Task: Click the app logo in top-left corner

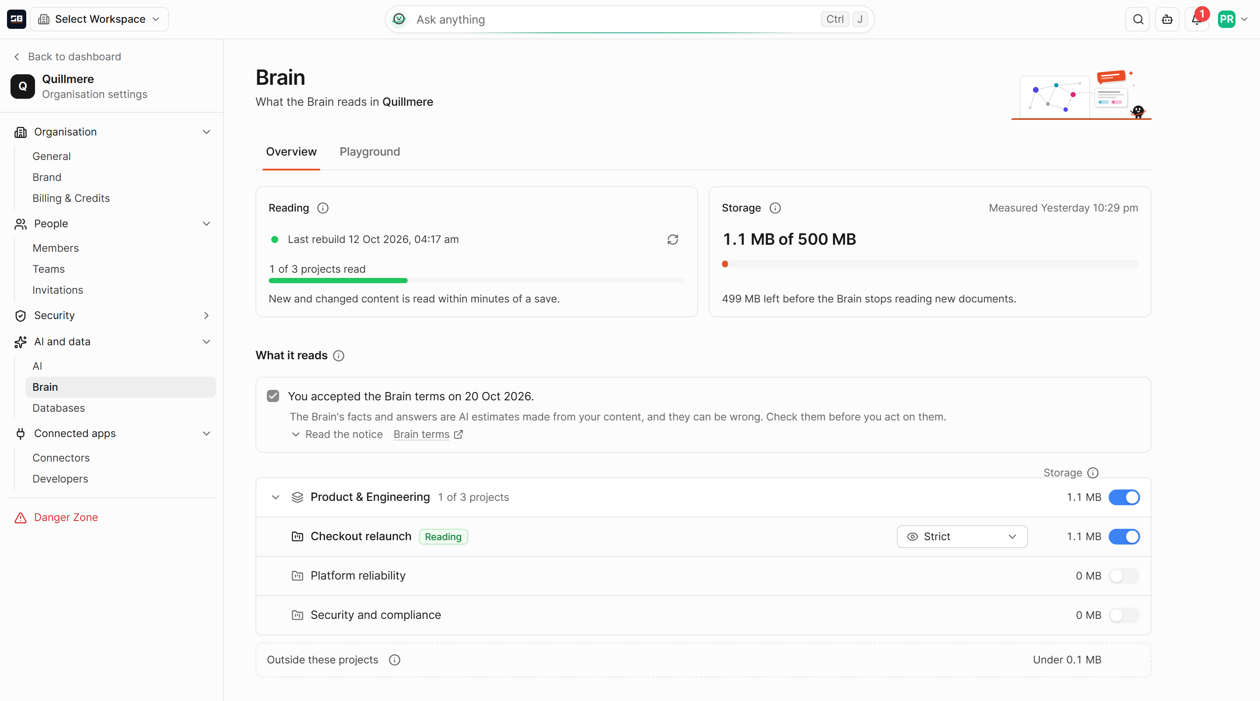Action: click(x=17, y=19)
